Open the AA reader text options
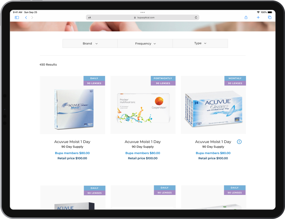This screenshot has height=219, width=285. [x=89, y=17]
